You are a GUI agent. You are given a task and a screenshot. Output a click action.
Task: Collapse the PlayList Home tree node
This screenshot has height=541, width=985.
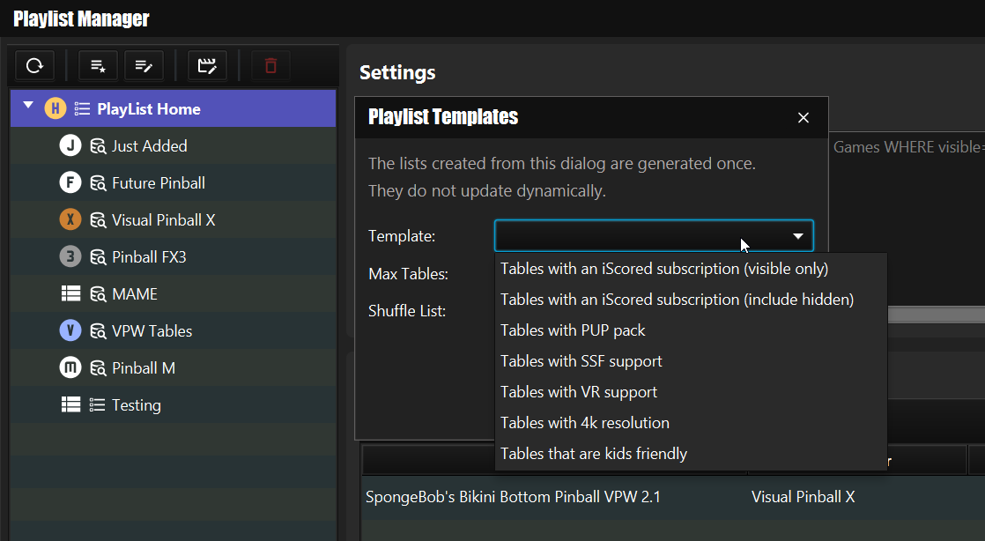[x=28, y=107]
